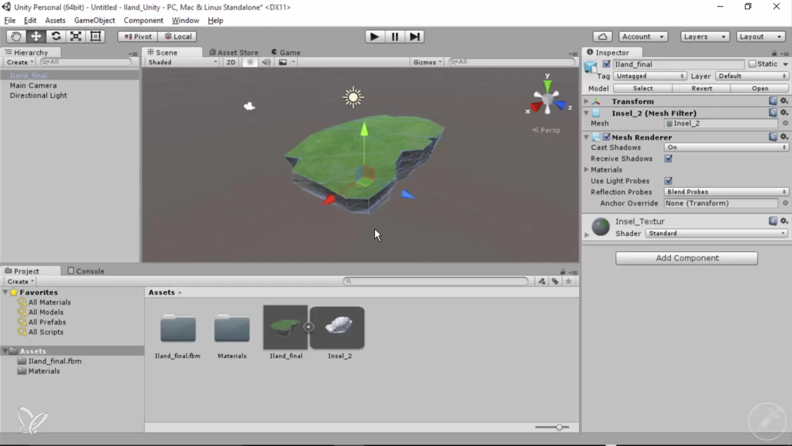Screen dimensions: 792x446
Task: Search by label in Project panel
Action: 555,281
